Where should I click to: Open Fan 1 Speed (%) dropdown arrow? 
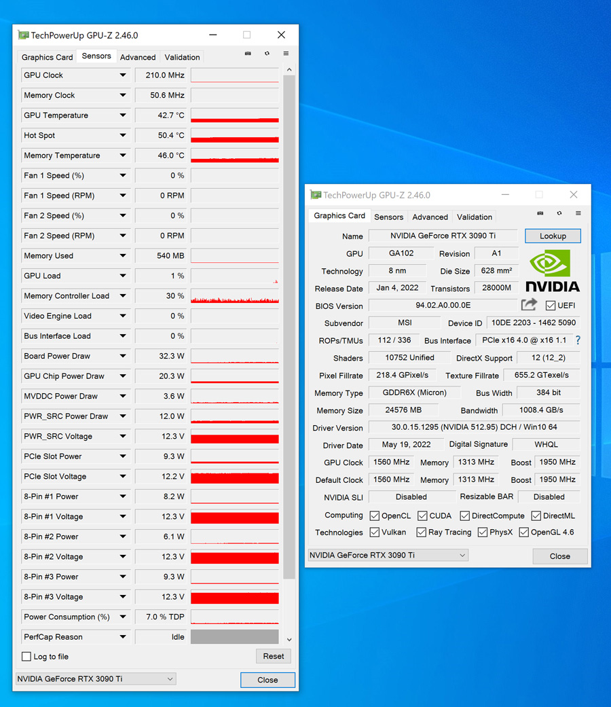coord(123,175)
